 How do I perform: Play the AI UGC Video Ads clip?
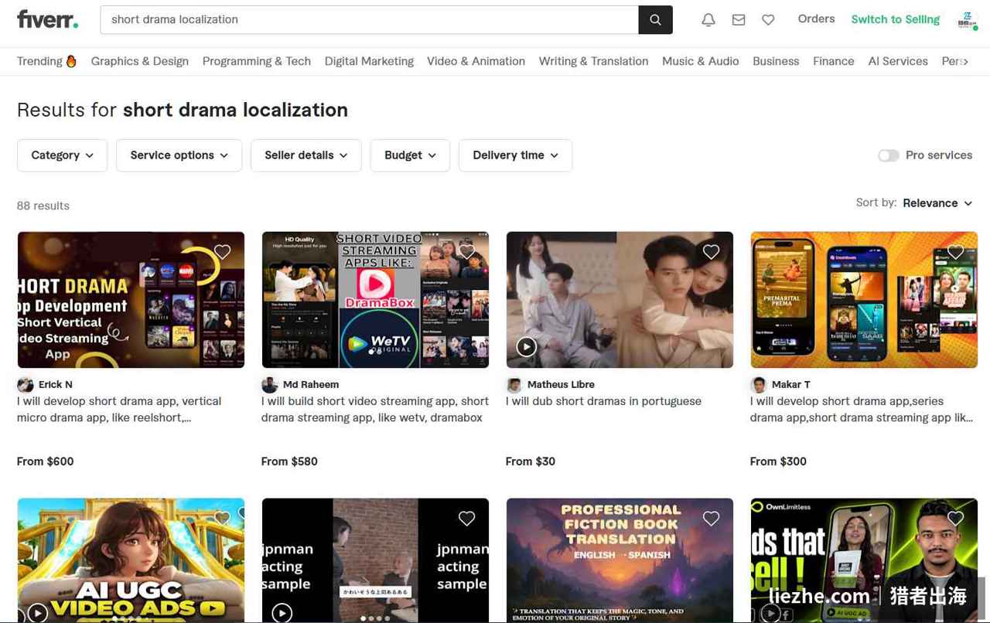[38, 613]
